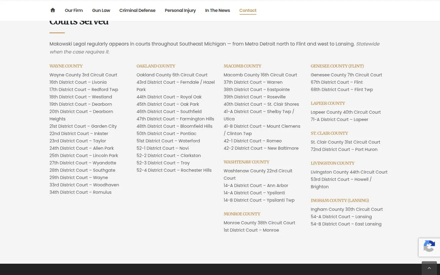
Task: Select Oakland County 6th Circuit Court
Action: point(172,75)
